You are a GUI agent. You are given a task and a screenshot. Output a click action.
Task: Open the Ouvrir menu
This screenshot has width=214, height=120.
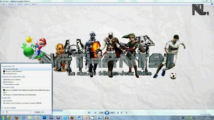(x=34, y=4)
